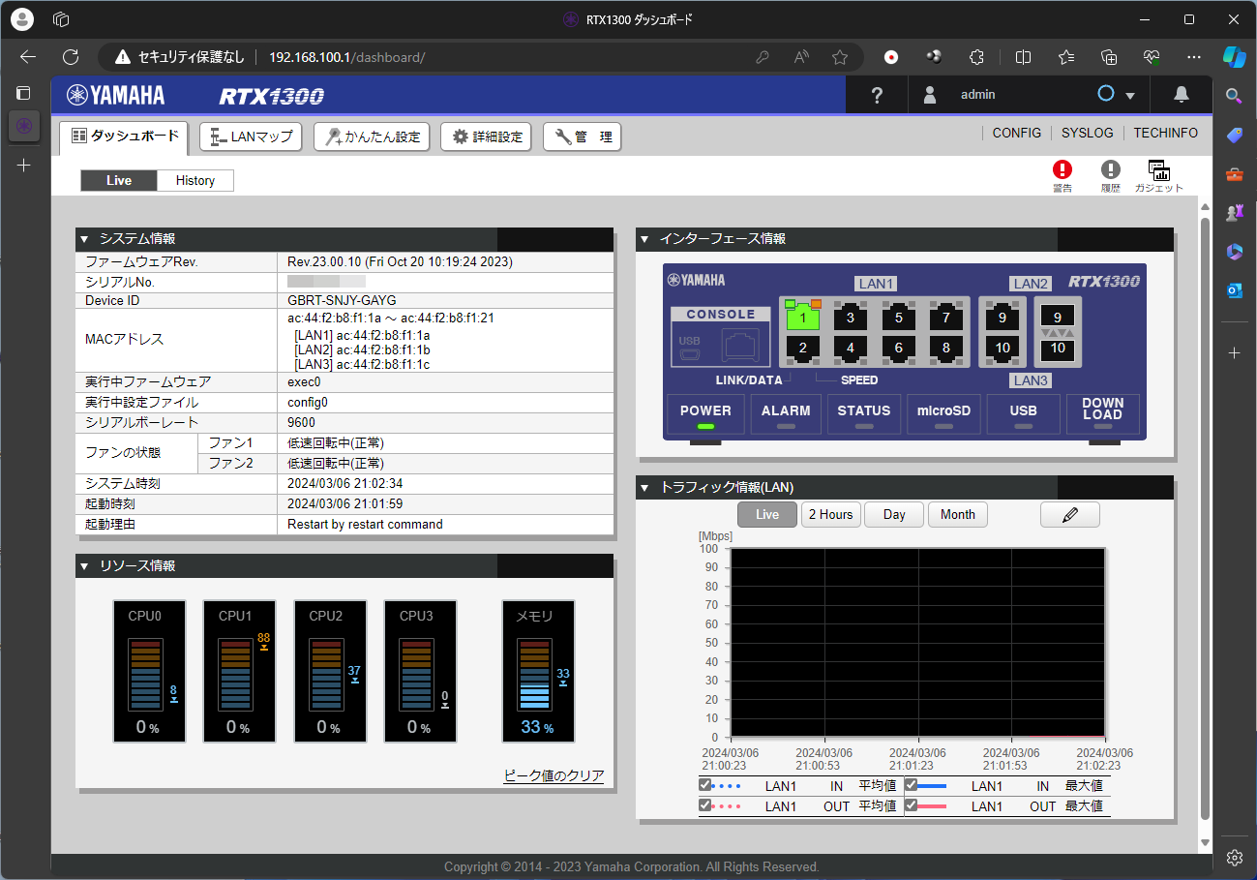Click the CPU2 usage meter
Viewport: 1257px width, 880px height.
coord(330,671)
